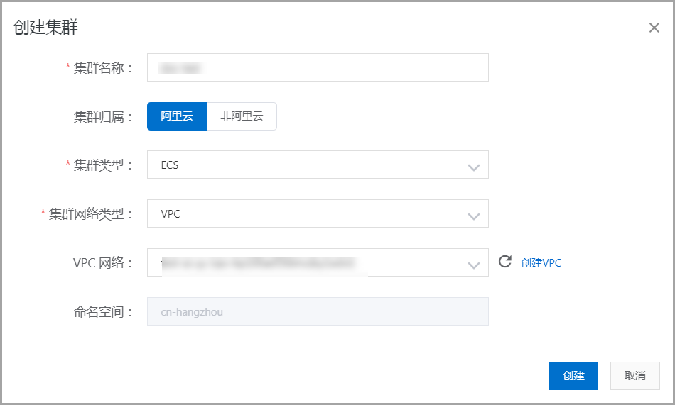Click the VPC refresh icon
Viewport: 675px width, 405px height.
click(505, 262)
